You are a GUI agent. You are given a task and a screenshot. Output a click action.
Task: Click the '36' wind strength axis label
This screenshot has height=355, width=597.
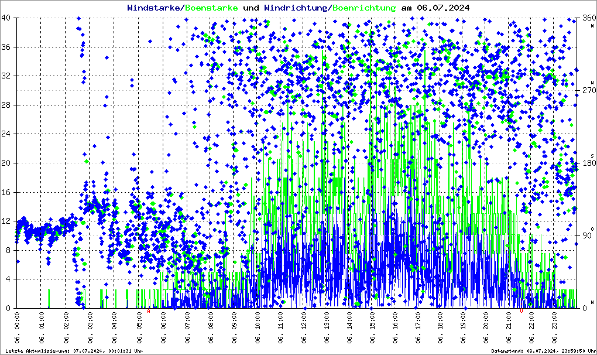[6, 47]
